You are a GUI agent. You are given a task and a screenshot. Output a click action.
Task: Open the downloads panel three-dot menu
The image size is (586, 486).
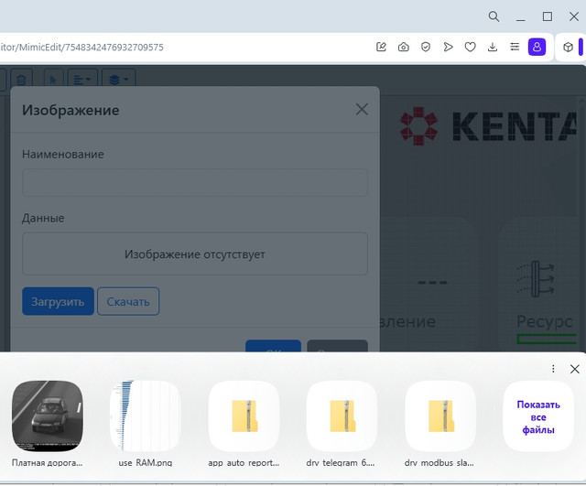(553, 369)
